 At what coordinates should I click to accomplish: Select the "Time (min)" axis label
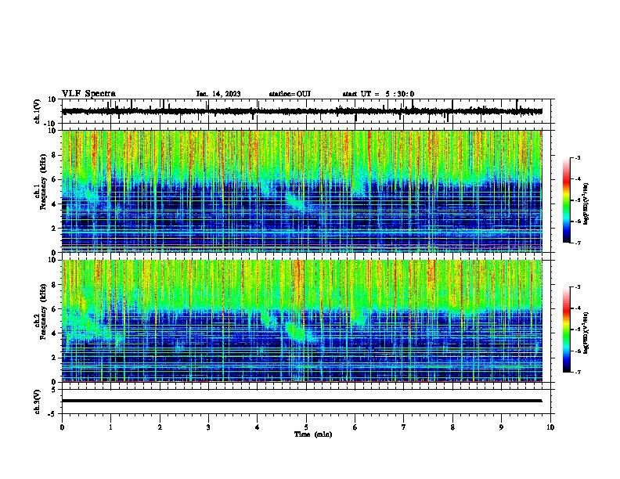click(313, 434)
